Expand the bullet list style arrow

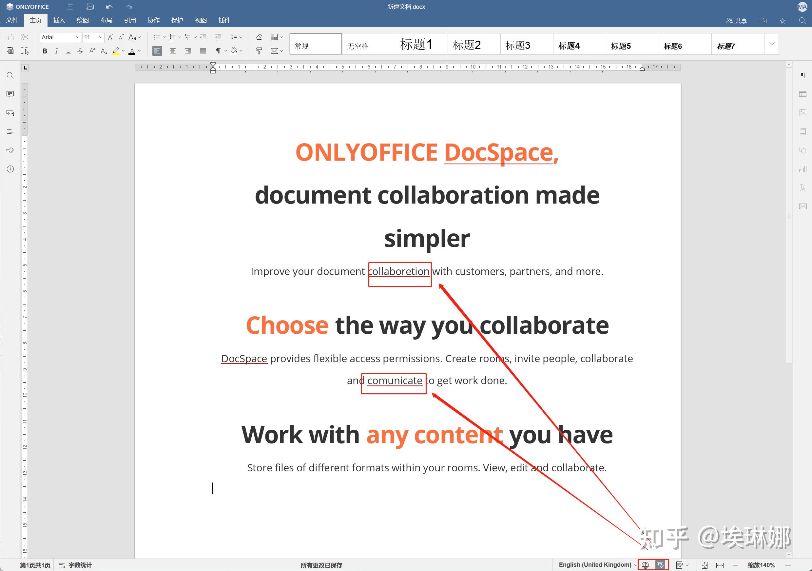[165, 37]
